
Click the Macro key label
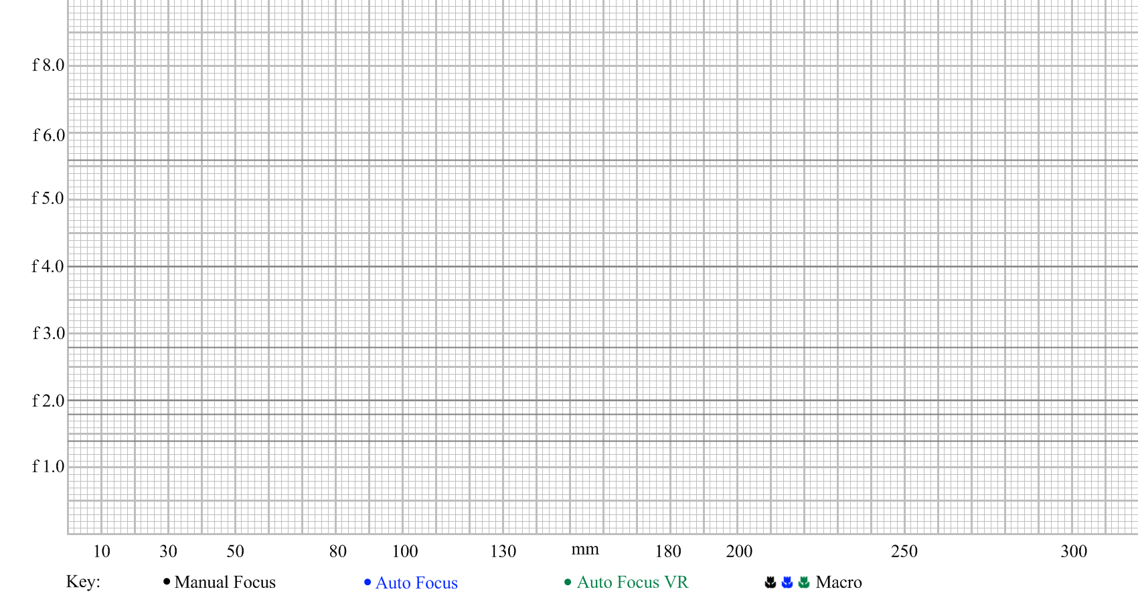pos(839,582)
